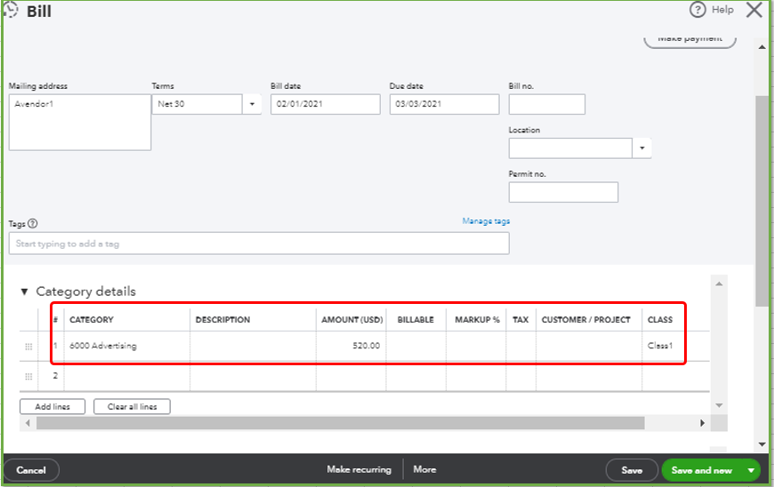Select the 6000 Advertising category cell
This screenshot has width=774, height=487.
(127, 346)
